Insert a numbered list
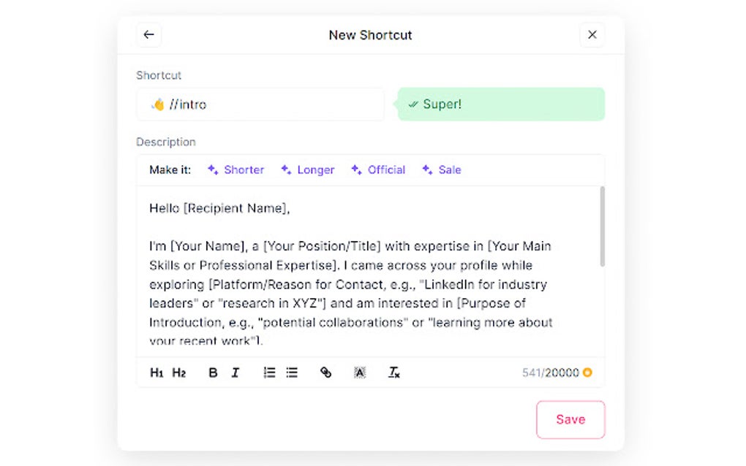Viewport: 746px width, 466px height. pos(268,373)
